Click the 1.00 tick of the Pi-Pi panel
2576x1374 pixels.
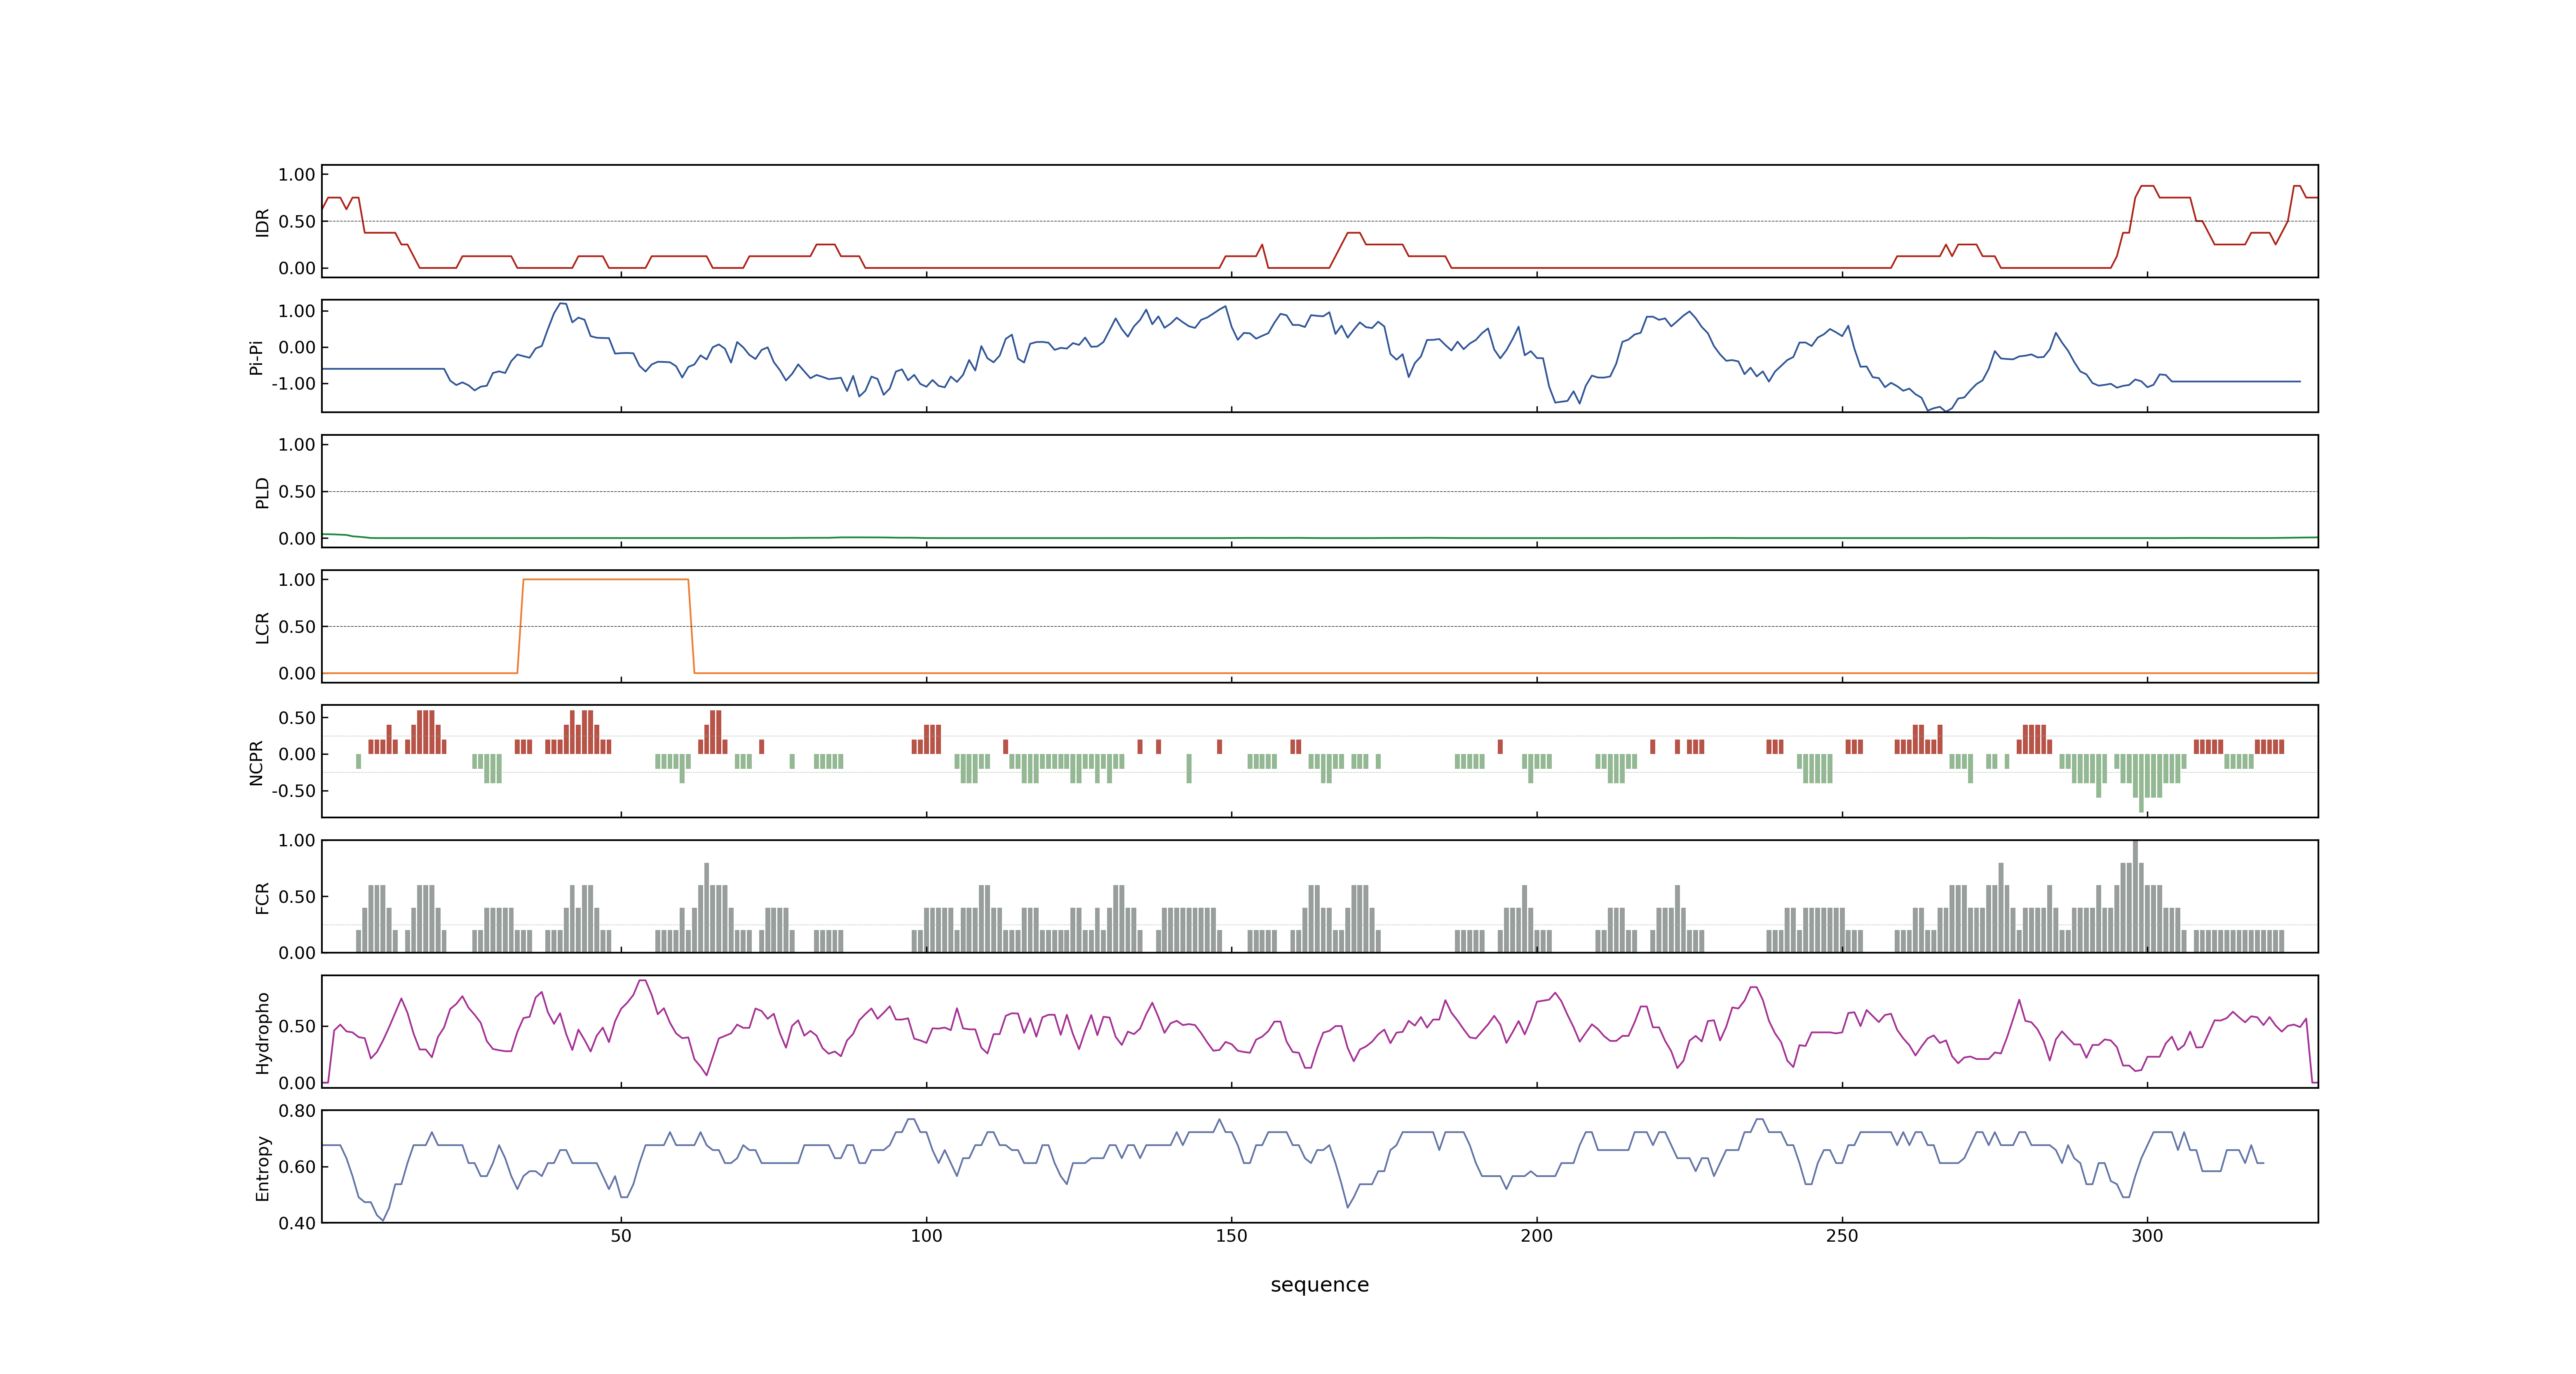point(297,311)
